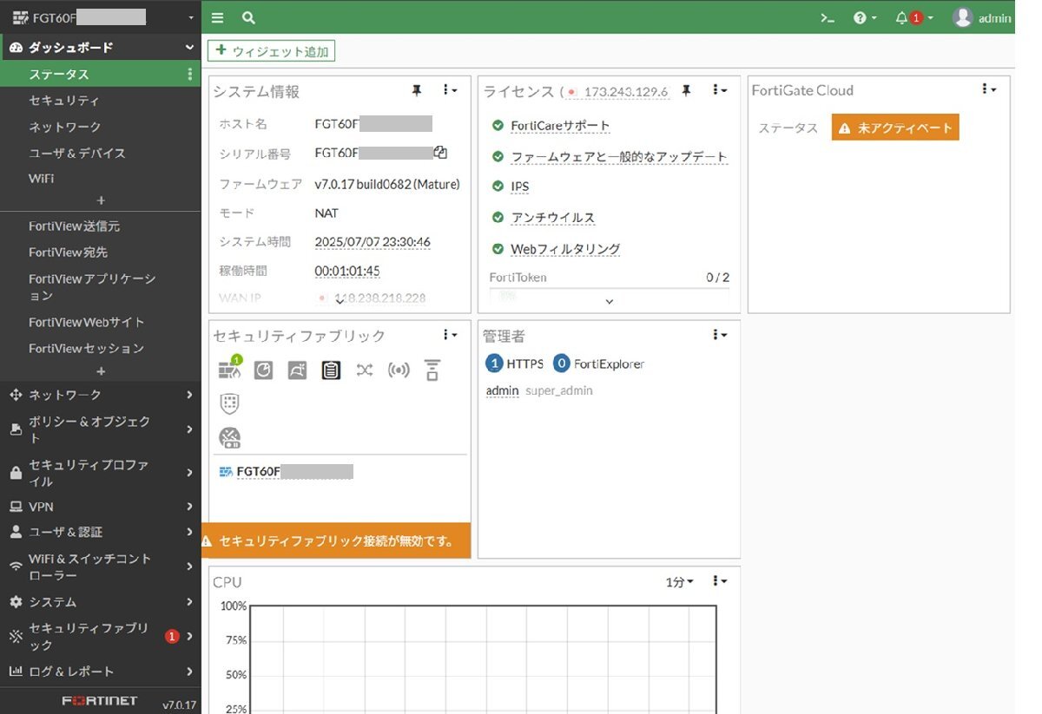Viewport: 1042px width, 714px height.
Task: Open the CPU time range 1分 dropdown
Action: pyautogui.click(x=679, y=581)
